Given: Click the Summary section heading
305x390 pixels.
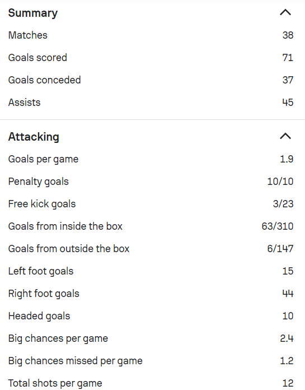Looking at the screenshot, I should click(33, 13).
